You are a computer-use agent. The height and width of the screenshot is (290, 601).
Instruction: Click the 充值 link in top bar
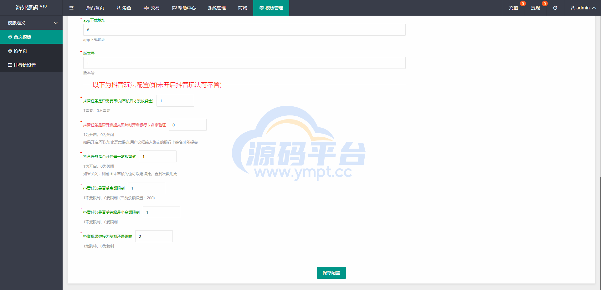click(x=513, y=8)
